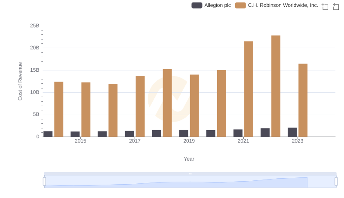Select the 2023 C.H. Robinson bar
This screenshot has width=344, height=198.
303,101
